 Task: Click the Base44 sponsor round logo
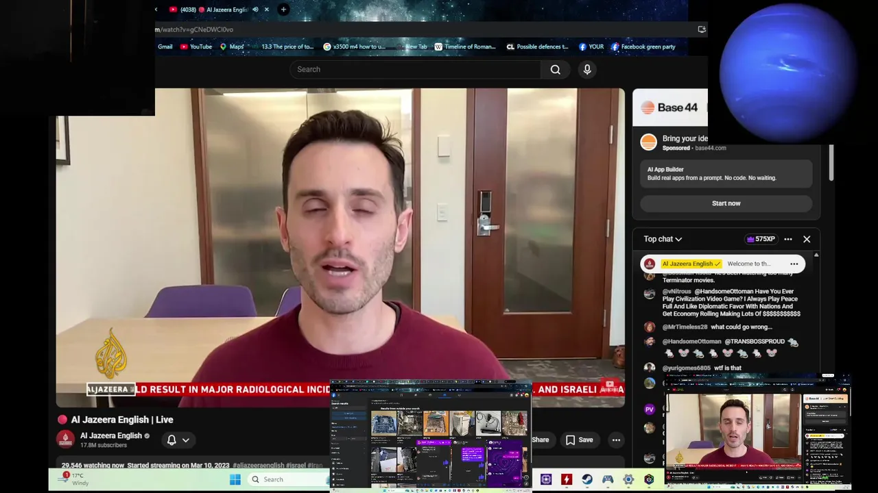648,142
